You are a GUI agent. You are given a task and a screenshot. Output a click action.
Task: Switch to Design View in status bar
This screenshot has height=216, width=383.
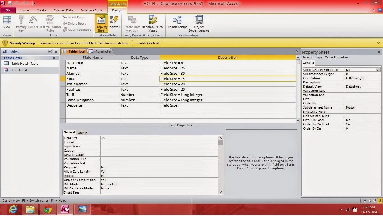[x=380, y=201]
